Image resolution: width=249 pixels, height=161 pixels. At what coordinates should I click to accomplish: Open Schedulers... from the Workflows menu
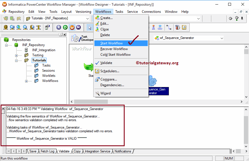[121, 71]
